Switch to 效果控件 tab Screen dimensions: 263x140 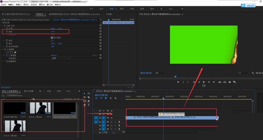pos(39,14)
